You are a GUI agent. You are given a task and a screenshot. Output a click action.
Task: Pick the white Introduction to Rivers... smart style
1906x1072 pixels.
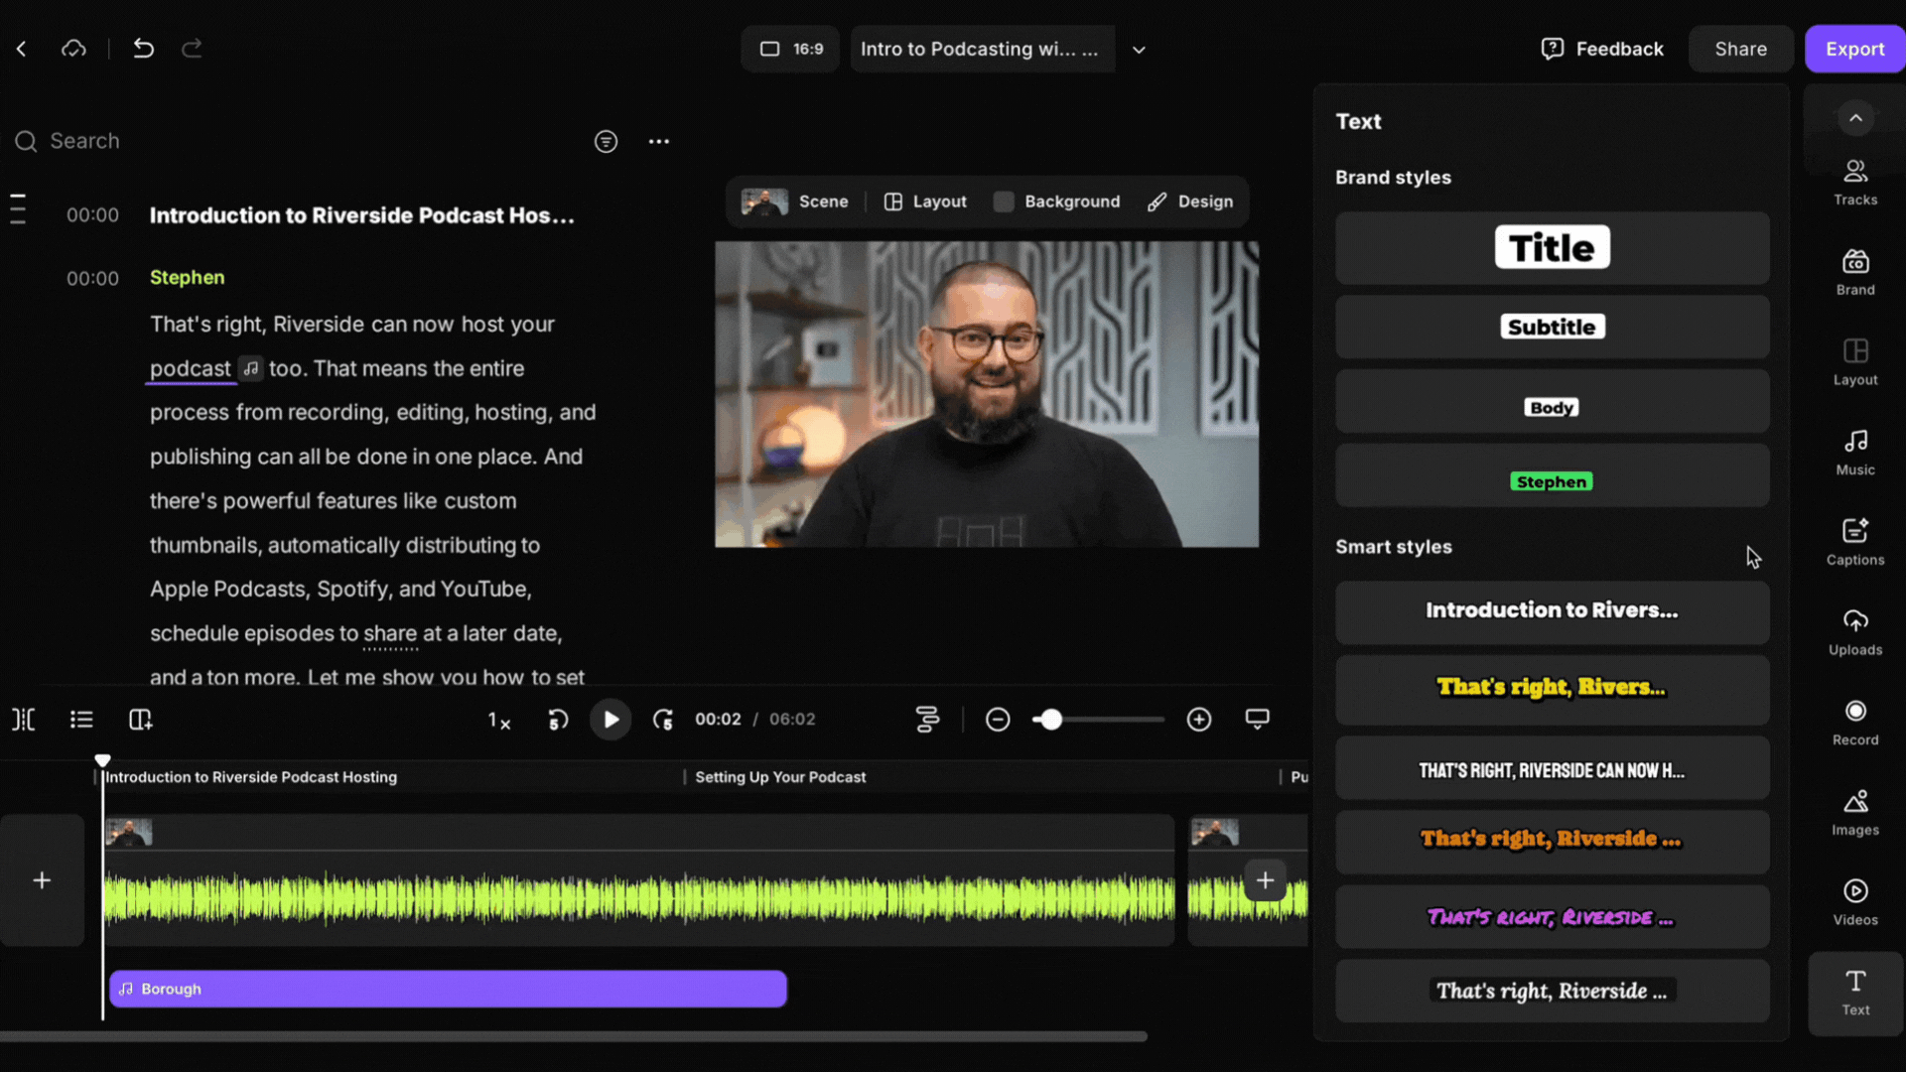pyautogui.click(x=1552, y=610)
